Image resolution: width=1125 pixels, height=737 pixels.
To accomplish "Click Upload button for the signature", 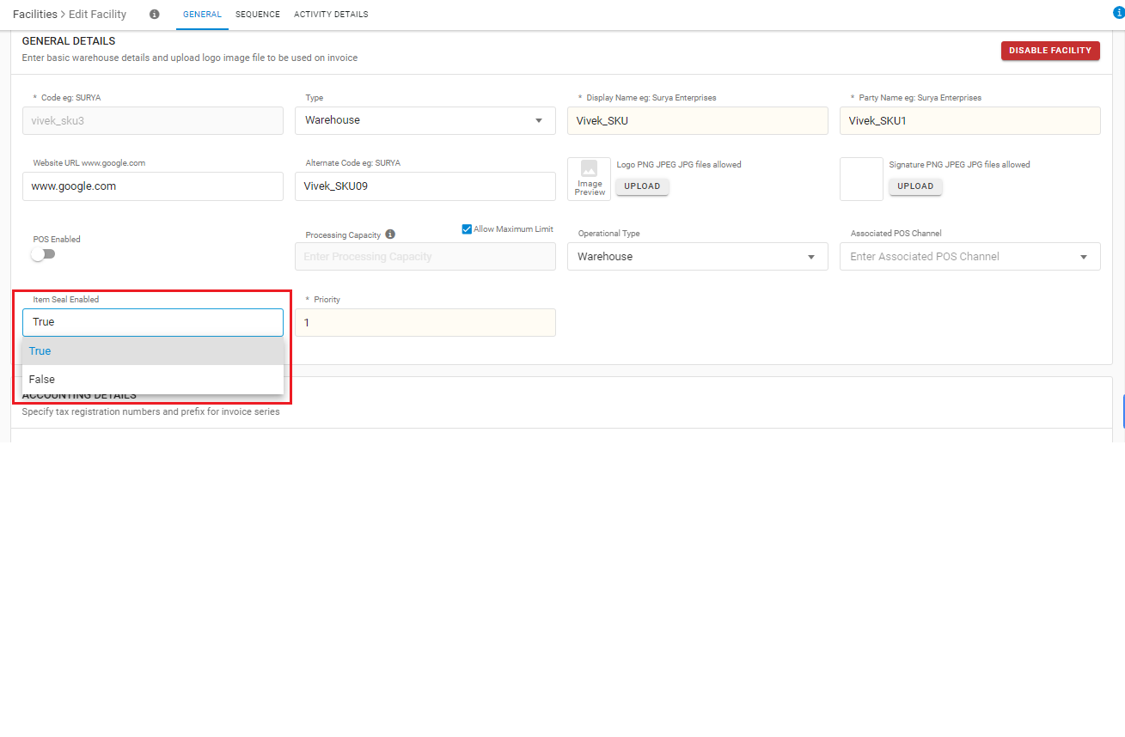I will pyautogui.click(x=915, y=186).
